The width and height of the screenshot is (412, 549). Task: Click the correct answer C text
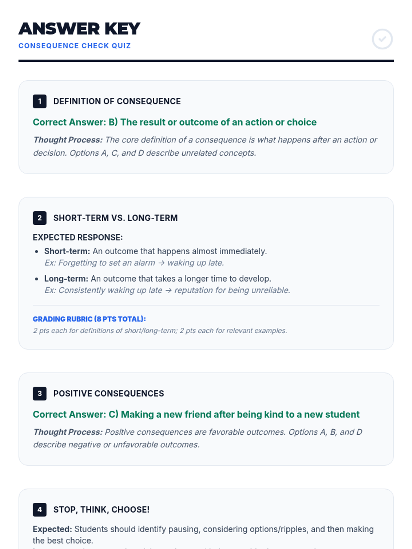tap(196, 414)
